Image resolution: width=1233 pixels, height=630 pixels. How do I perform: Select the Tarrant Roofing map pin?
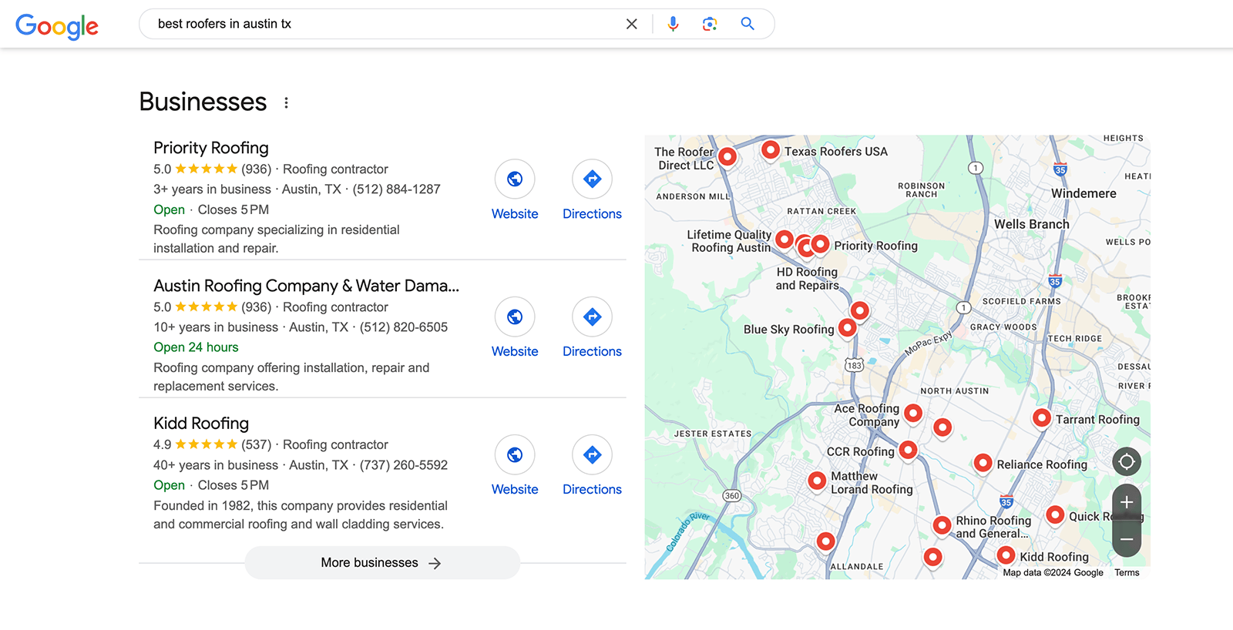click(1041, 417)
